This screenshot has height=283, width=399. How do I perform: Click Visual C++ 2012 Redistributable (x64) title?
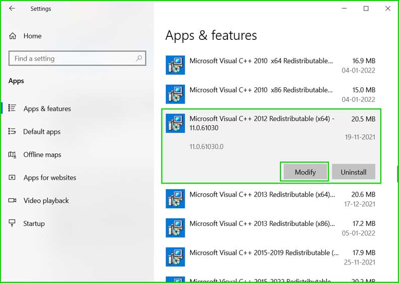point(262,123)
